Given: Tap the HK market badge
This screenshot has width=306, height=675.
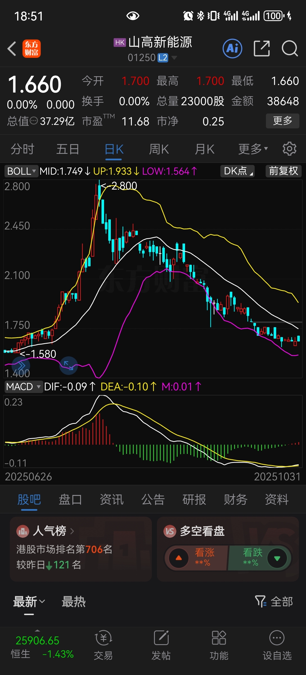Looking at the screenshot, I should (120, 42).
